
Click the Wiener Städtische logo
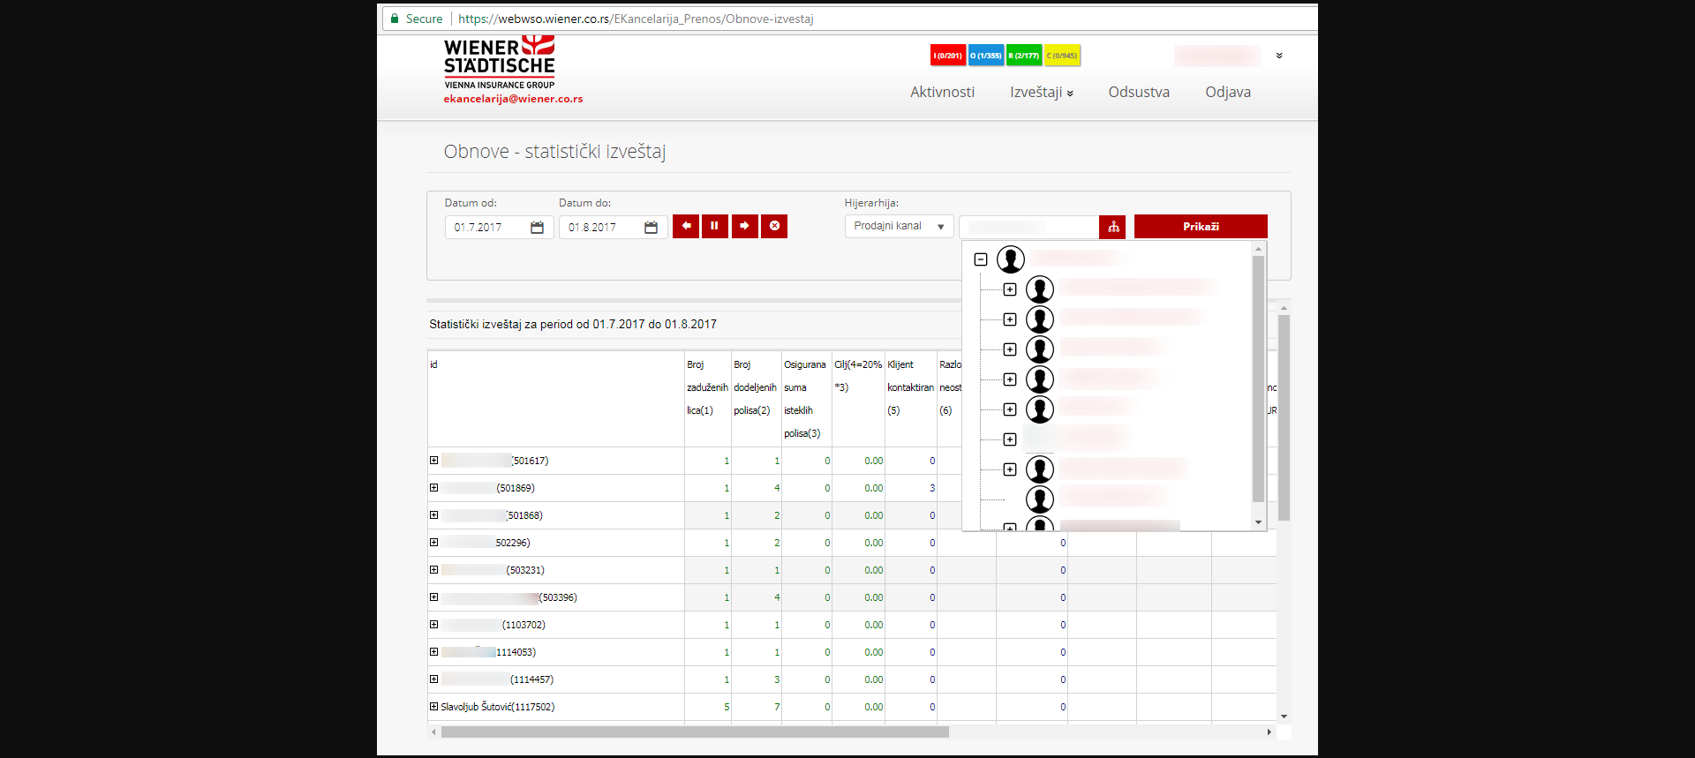point(500,64)
